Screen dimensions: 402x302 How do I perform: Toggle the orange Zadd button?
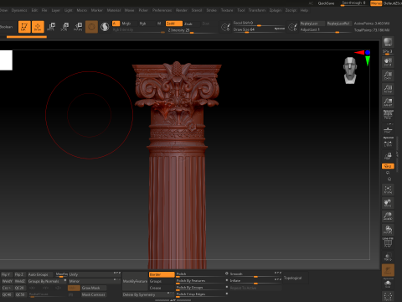coord(174,23)
